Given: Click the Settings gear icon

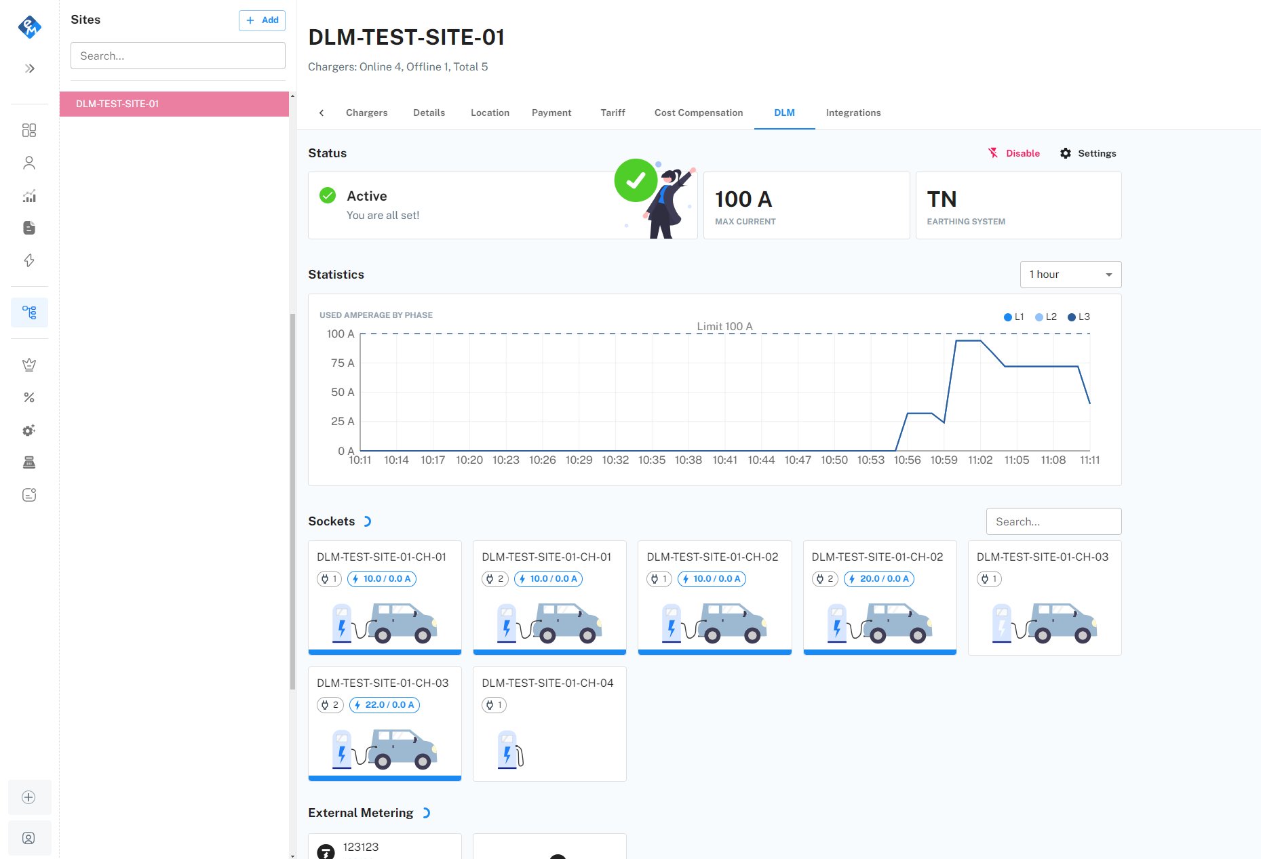Looking at the screenshot, I should pos(1066,153).
